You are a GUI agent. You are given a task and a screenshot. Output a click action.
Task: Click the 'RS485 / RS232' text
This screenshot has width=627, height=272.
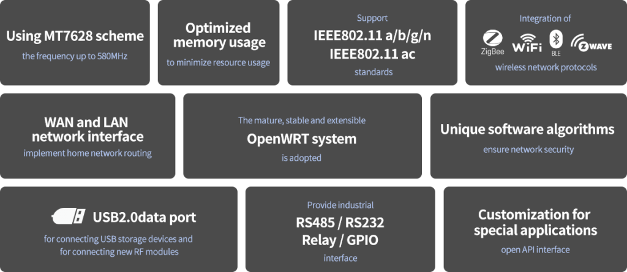pos(340,222)
